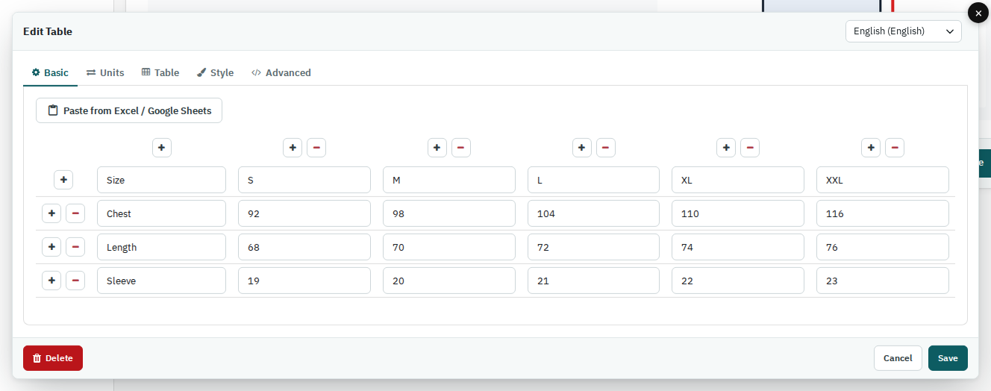Image resolution: width=991 pixels, height=391 pixels.
Task: Remove the XXL column
Action: pyautogui.click(x=895, y=148)
